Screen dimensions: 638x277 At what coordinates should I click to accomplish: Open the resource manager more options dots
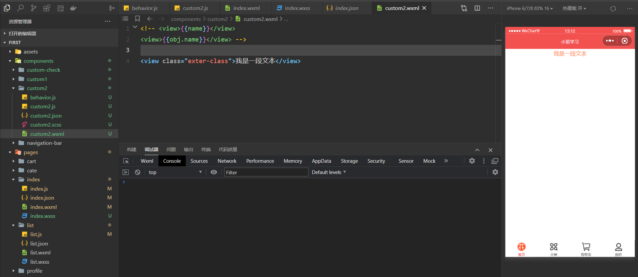108,21
